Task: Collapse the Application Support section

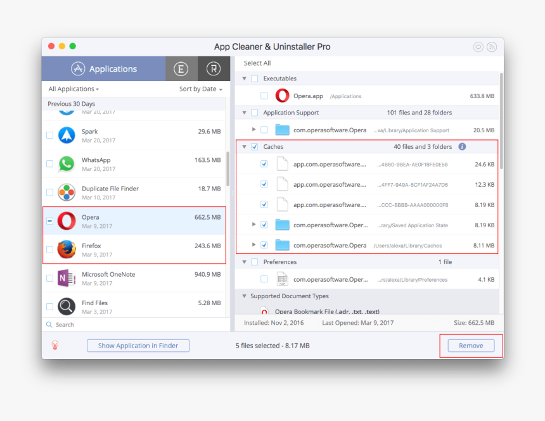Action: pos(244,112)
